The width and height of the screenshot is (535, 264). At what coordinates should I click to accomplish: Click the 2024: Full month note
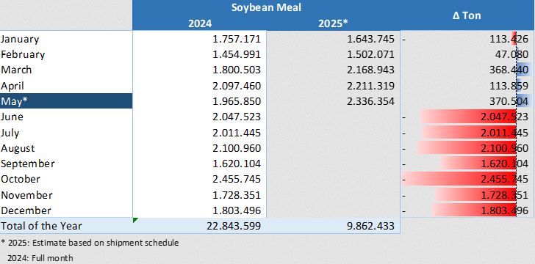tap(40, 258)
